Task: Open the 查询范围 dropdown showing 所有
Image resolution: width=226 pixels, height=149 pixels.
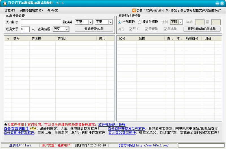Action: [61, 29]
